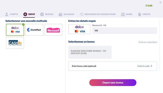This screenshot has height=93, width=163.
Task: Select dolce Mastercard Visa payment method
Action: coord(15,30)
